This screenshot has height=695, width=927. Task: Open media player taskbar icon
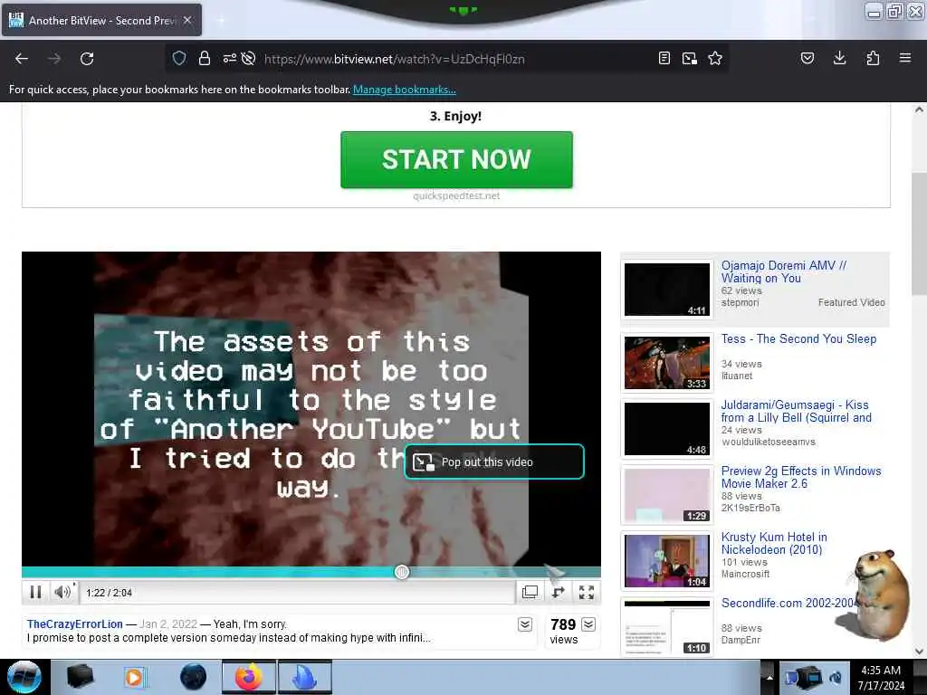135,677
